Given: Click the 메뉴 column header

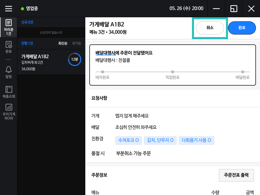Looking at the screenshot, I should click(95, 192).
